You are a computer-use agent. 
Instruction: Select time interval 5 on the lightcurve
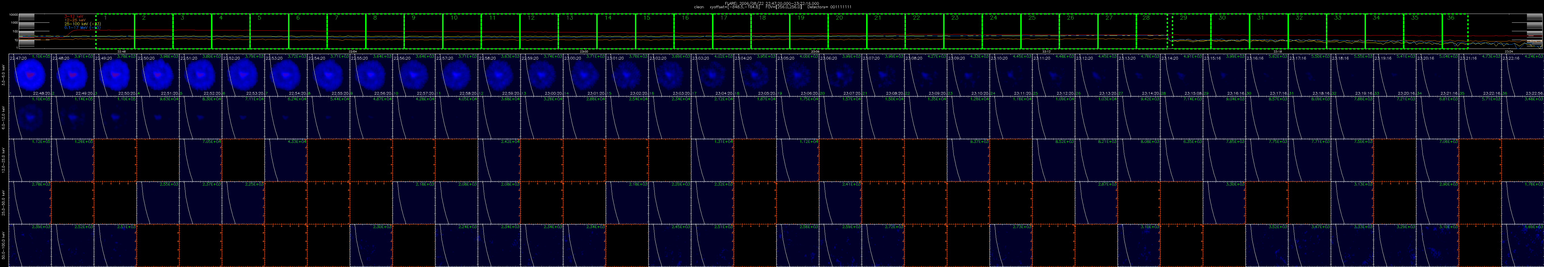coord(269,32)
